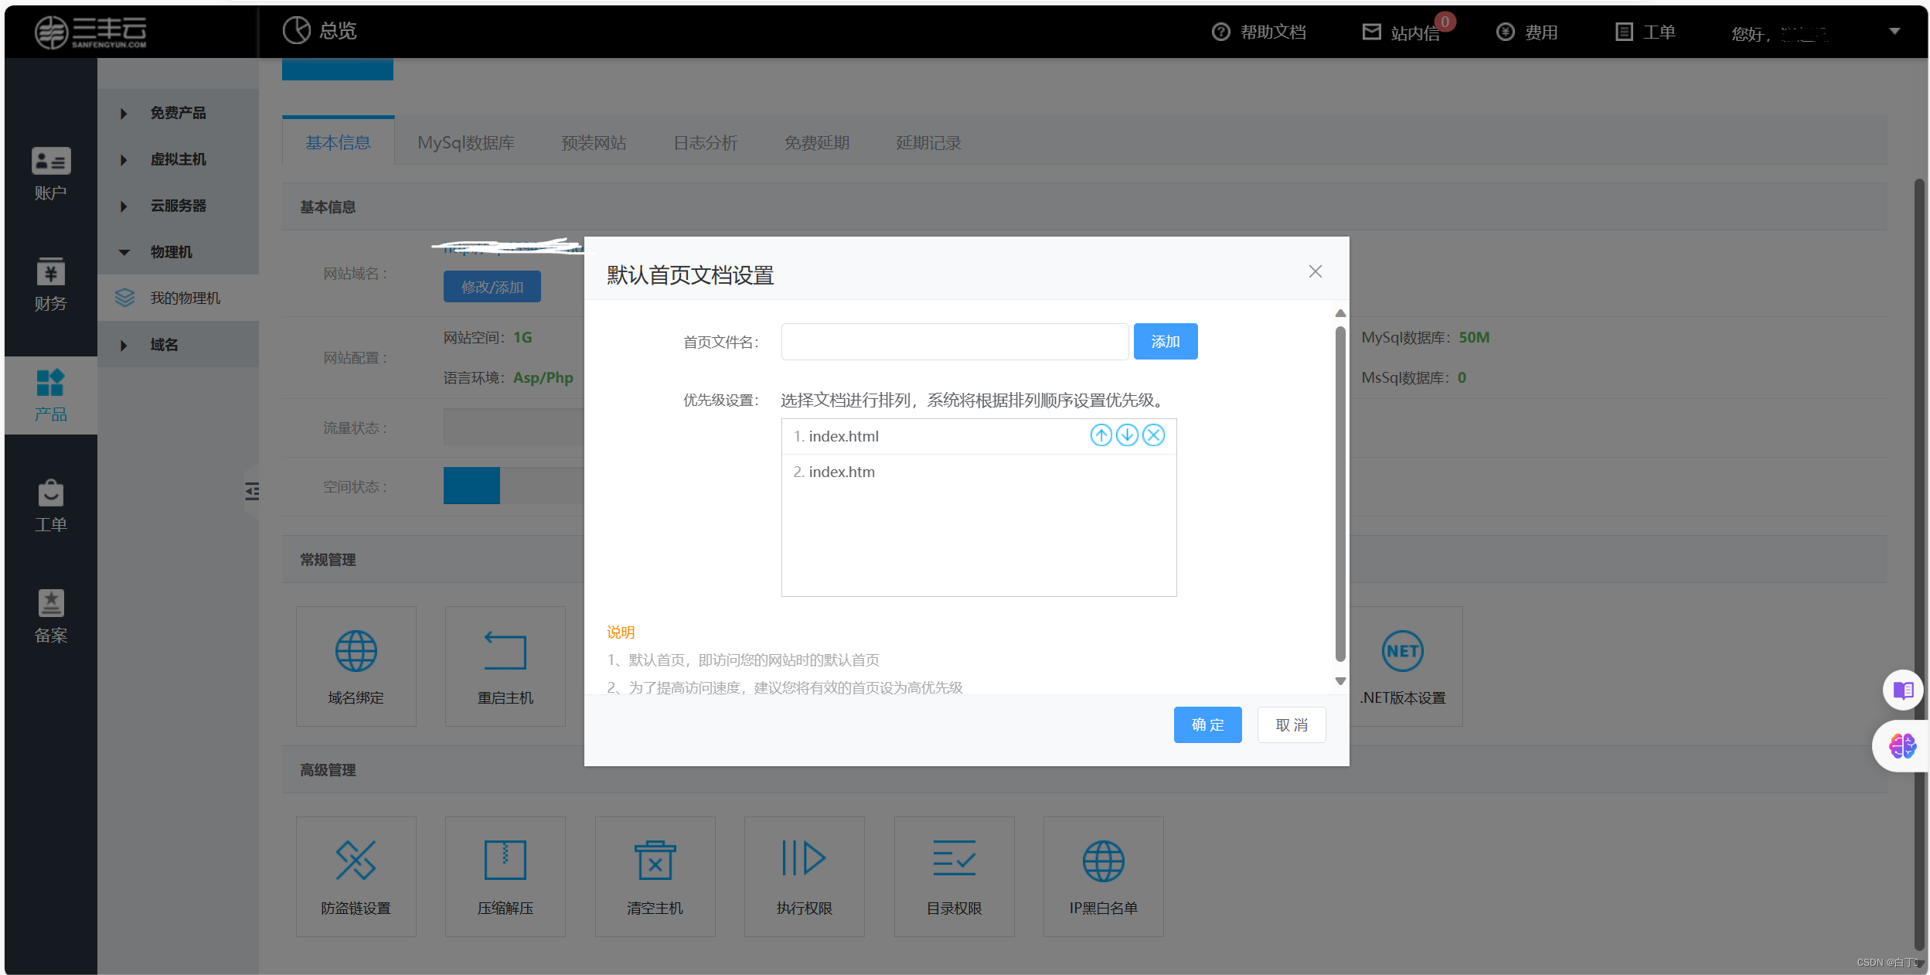The height and width of the screenshot is (975, 1930).
Task: Collapse the 物理机 menu
Action: [x=178, y=252]
